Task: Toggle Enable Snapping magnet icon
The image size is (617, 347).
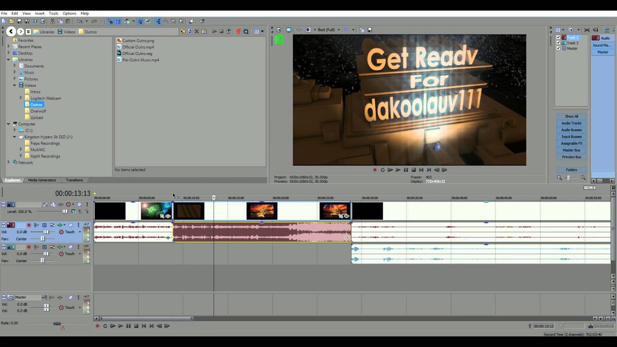Action: 110,21
